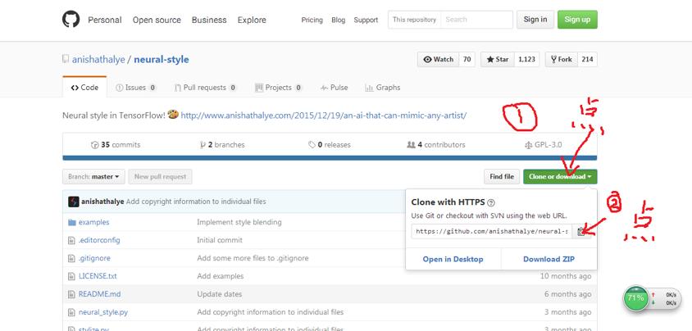The image size is (692, 331).
Task: Click the HTTPS clone URL text field
Action: 492,231
